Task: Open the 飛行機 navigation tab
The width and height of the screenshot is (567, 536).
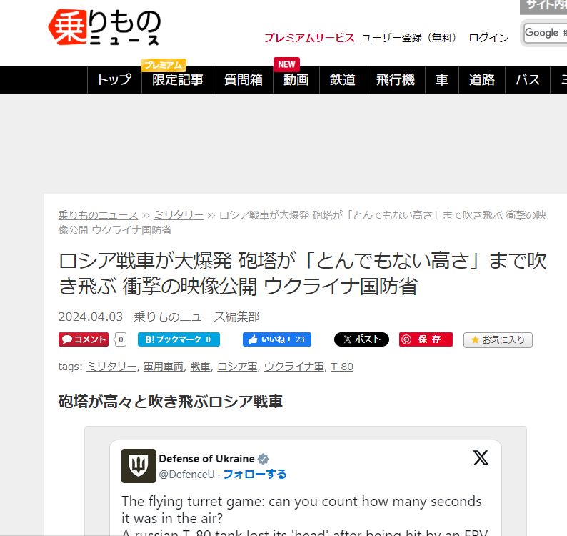Action: click(x=395, y=80)
